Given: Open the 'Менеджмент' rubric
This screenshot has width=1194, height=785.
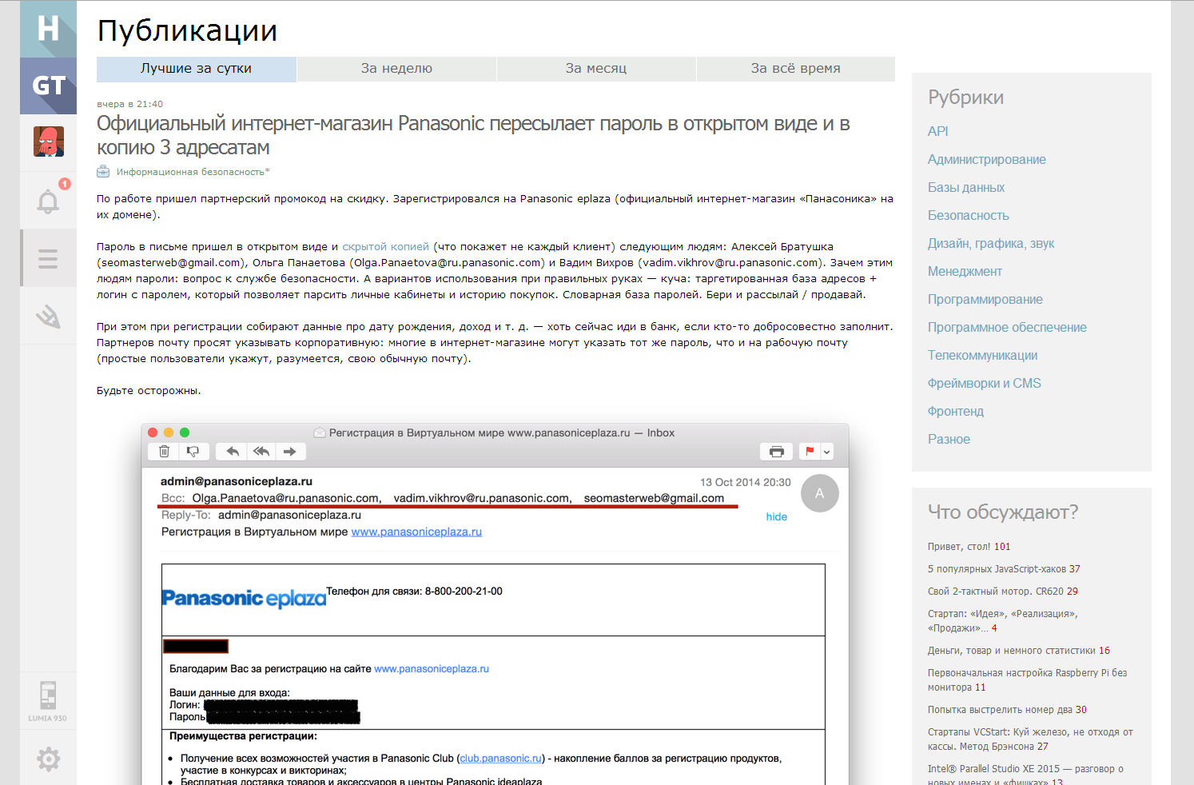Looking at the screenshot, I should tap(965, 271).
